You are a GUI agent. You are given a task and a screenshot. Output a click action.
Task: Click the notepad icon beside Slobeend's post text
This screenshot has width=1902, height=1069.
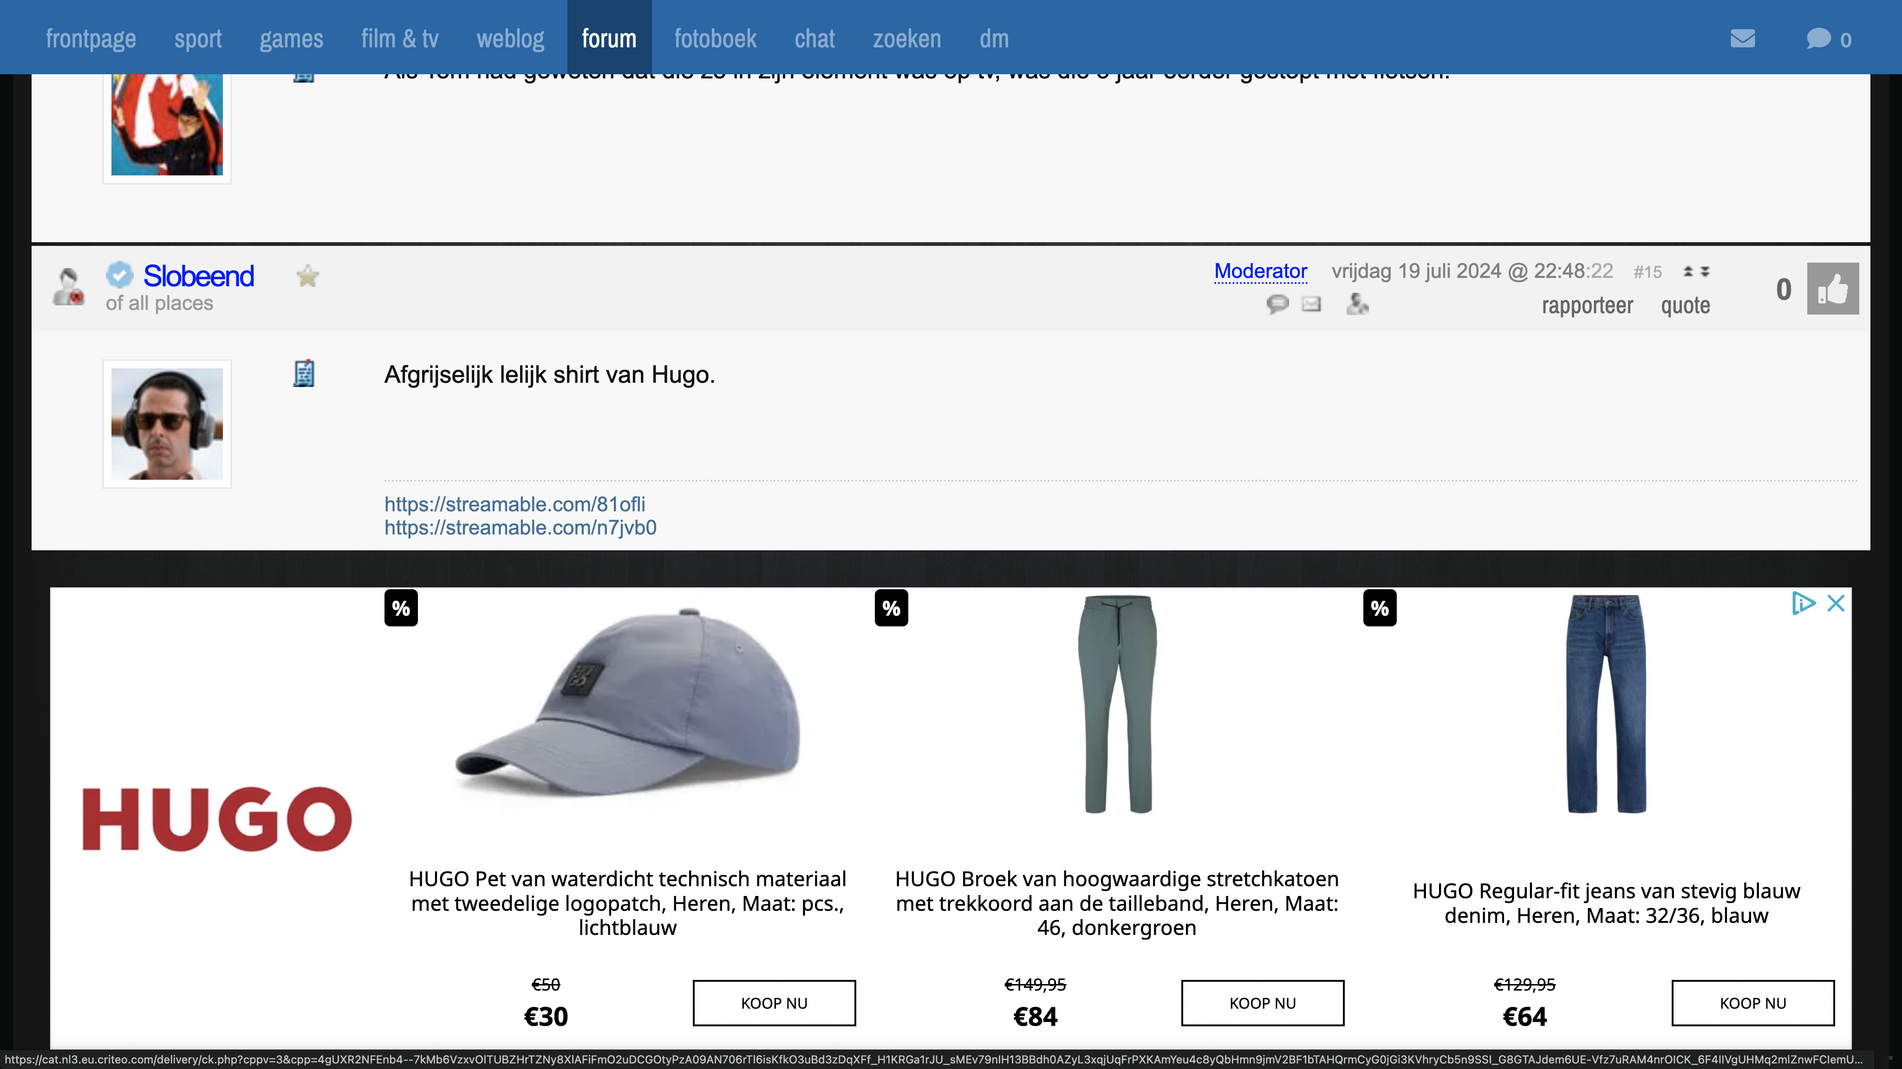coord(304,374)
